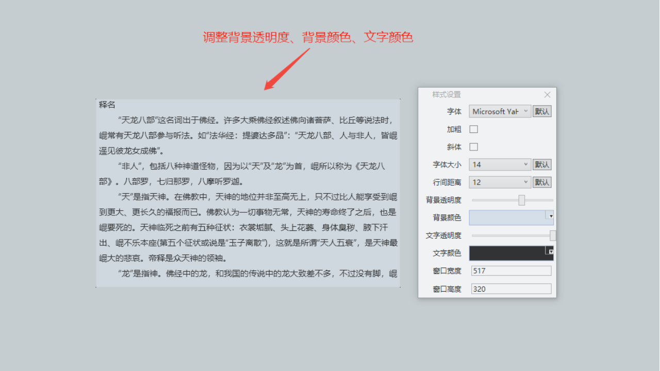
Task: Reset line spacing with its 默认 button
Action: [542, 181]
